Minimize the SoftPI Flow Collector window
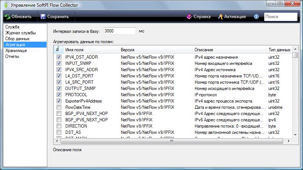This screenshot has height=170, width=303. pos(271,4)
